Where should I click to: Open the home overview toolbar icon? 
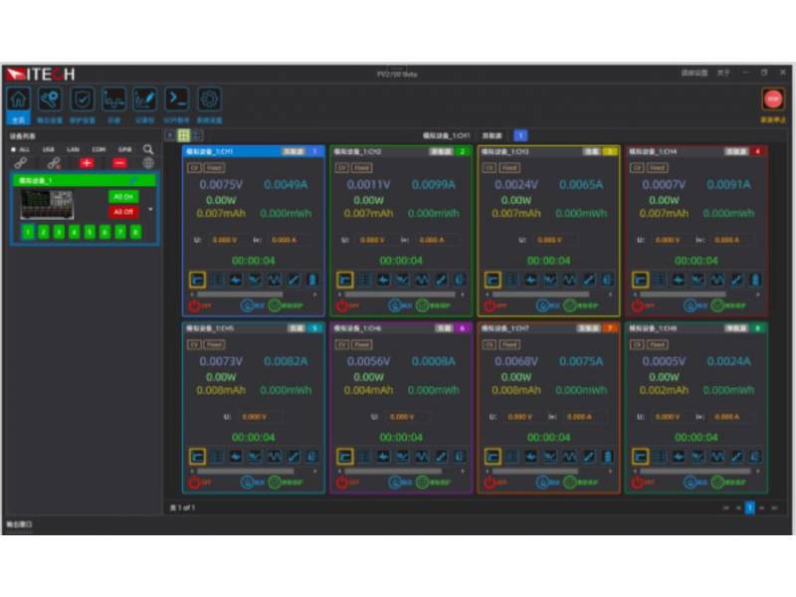tap(19, 99)
